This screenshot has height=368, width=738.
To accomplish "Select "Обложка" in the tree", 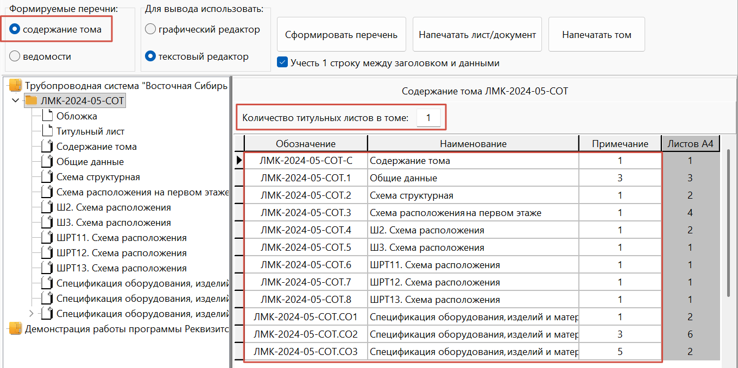I will tap(77, 116).
